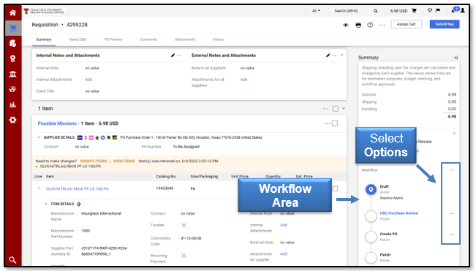
Task: Switch to the Comments tab
Action: [x=148, y=39]
